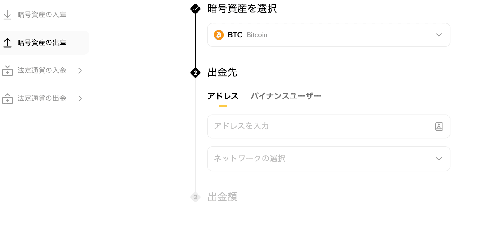Click the completed step checkmark icon
The width and height of the screenshot is (479, 232).
(195, 9)
